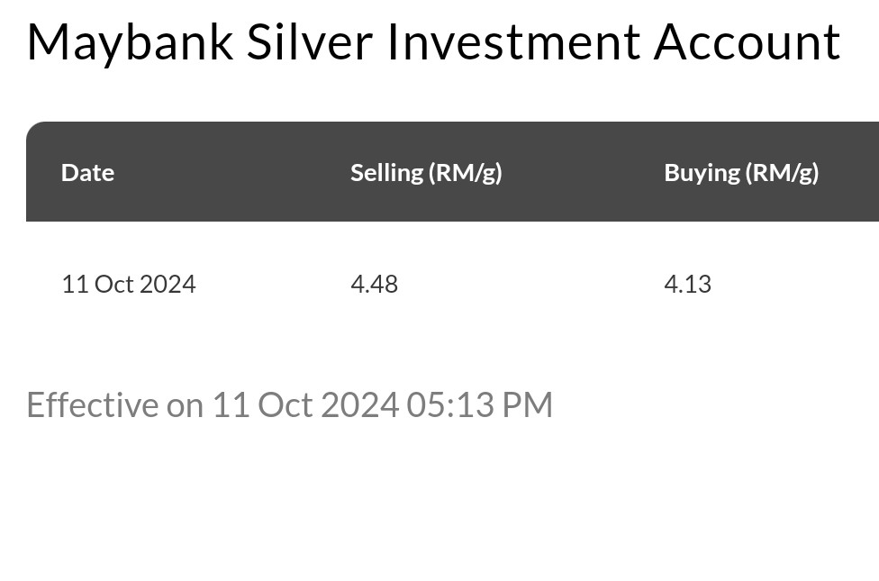Select the Date column header
This screenshot has height=581, width=879.
point(87,172)
